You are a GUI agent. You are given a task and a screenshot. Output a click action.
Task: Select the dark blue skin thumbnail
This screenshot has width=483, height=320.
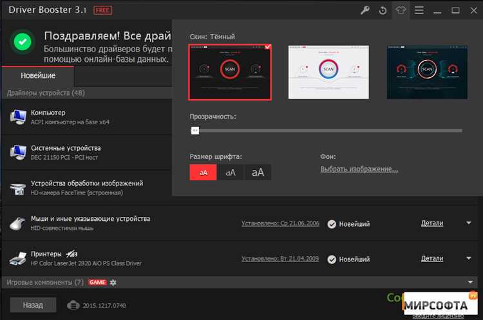point(427,72)
